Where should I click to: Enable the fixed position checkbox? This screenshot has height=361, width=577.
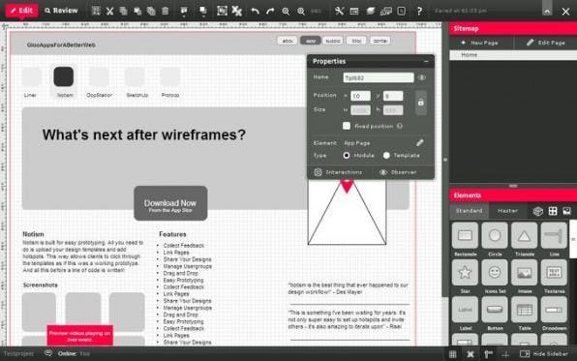click(347, 126)
